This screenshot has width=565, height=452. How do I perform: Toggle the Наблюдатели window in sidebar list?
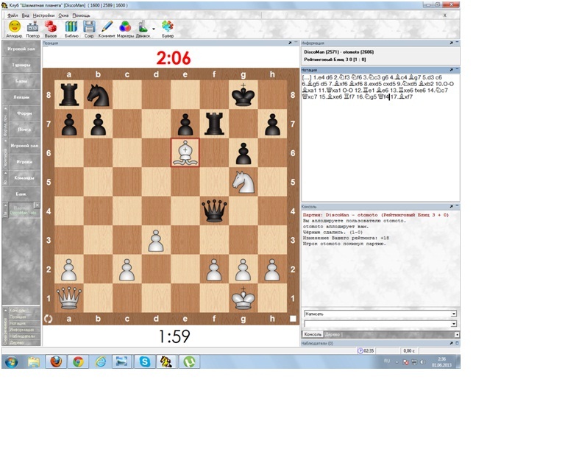click(x=24, y=336)
